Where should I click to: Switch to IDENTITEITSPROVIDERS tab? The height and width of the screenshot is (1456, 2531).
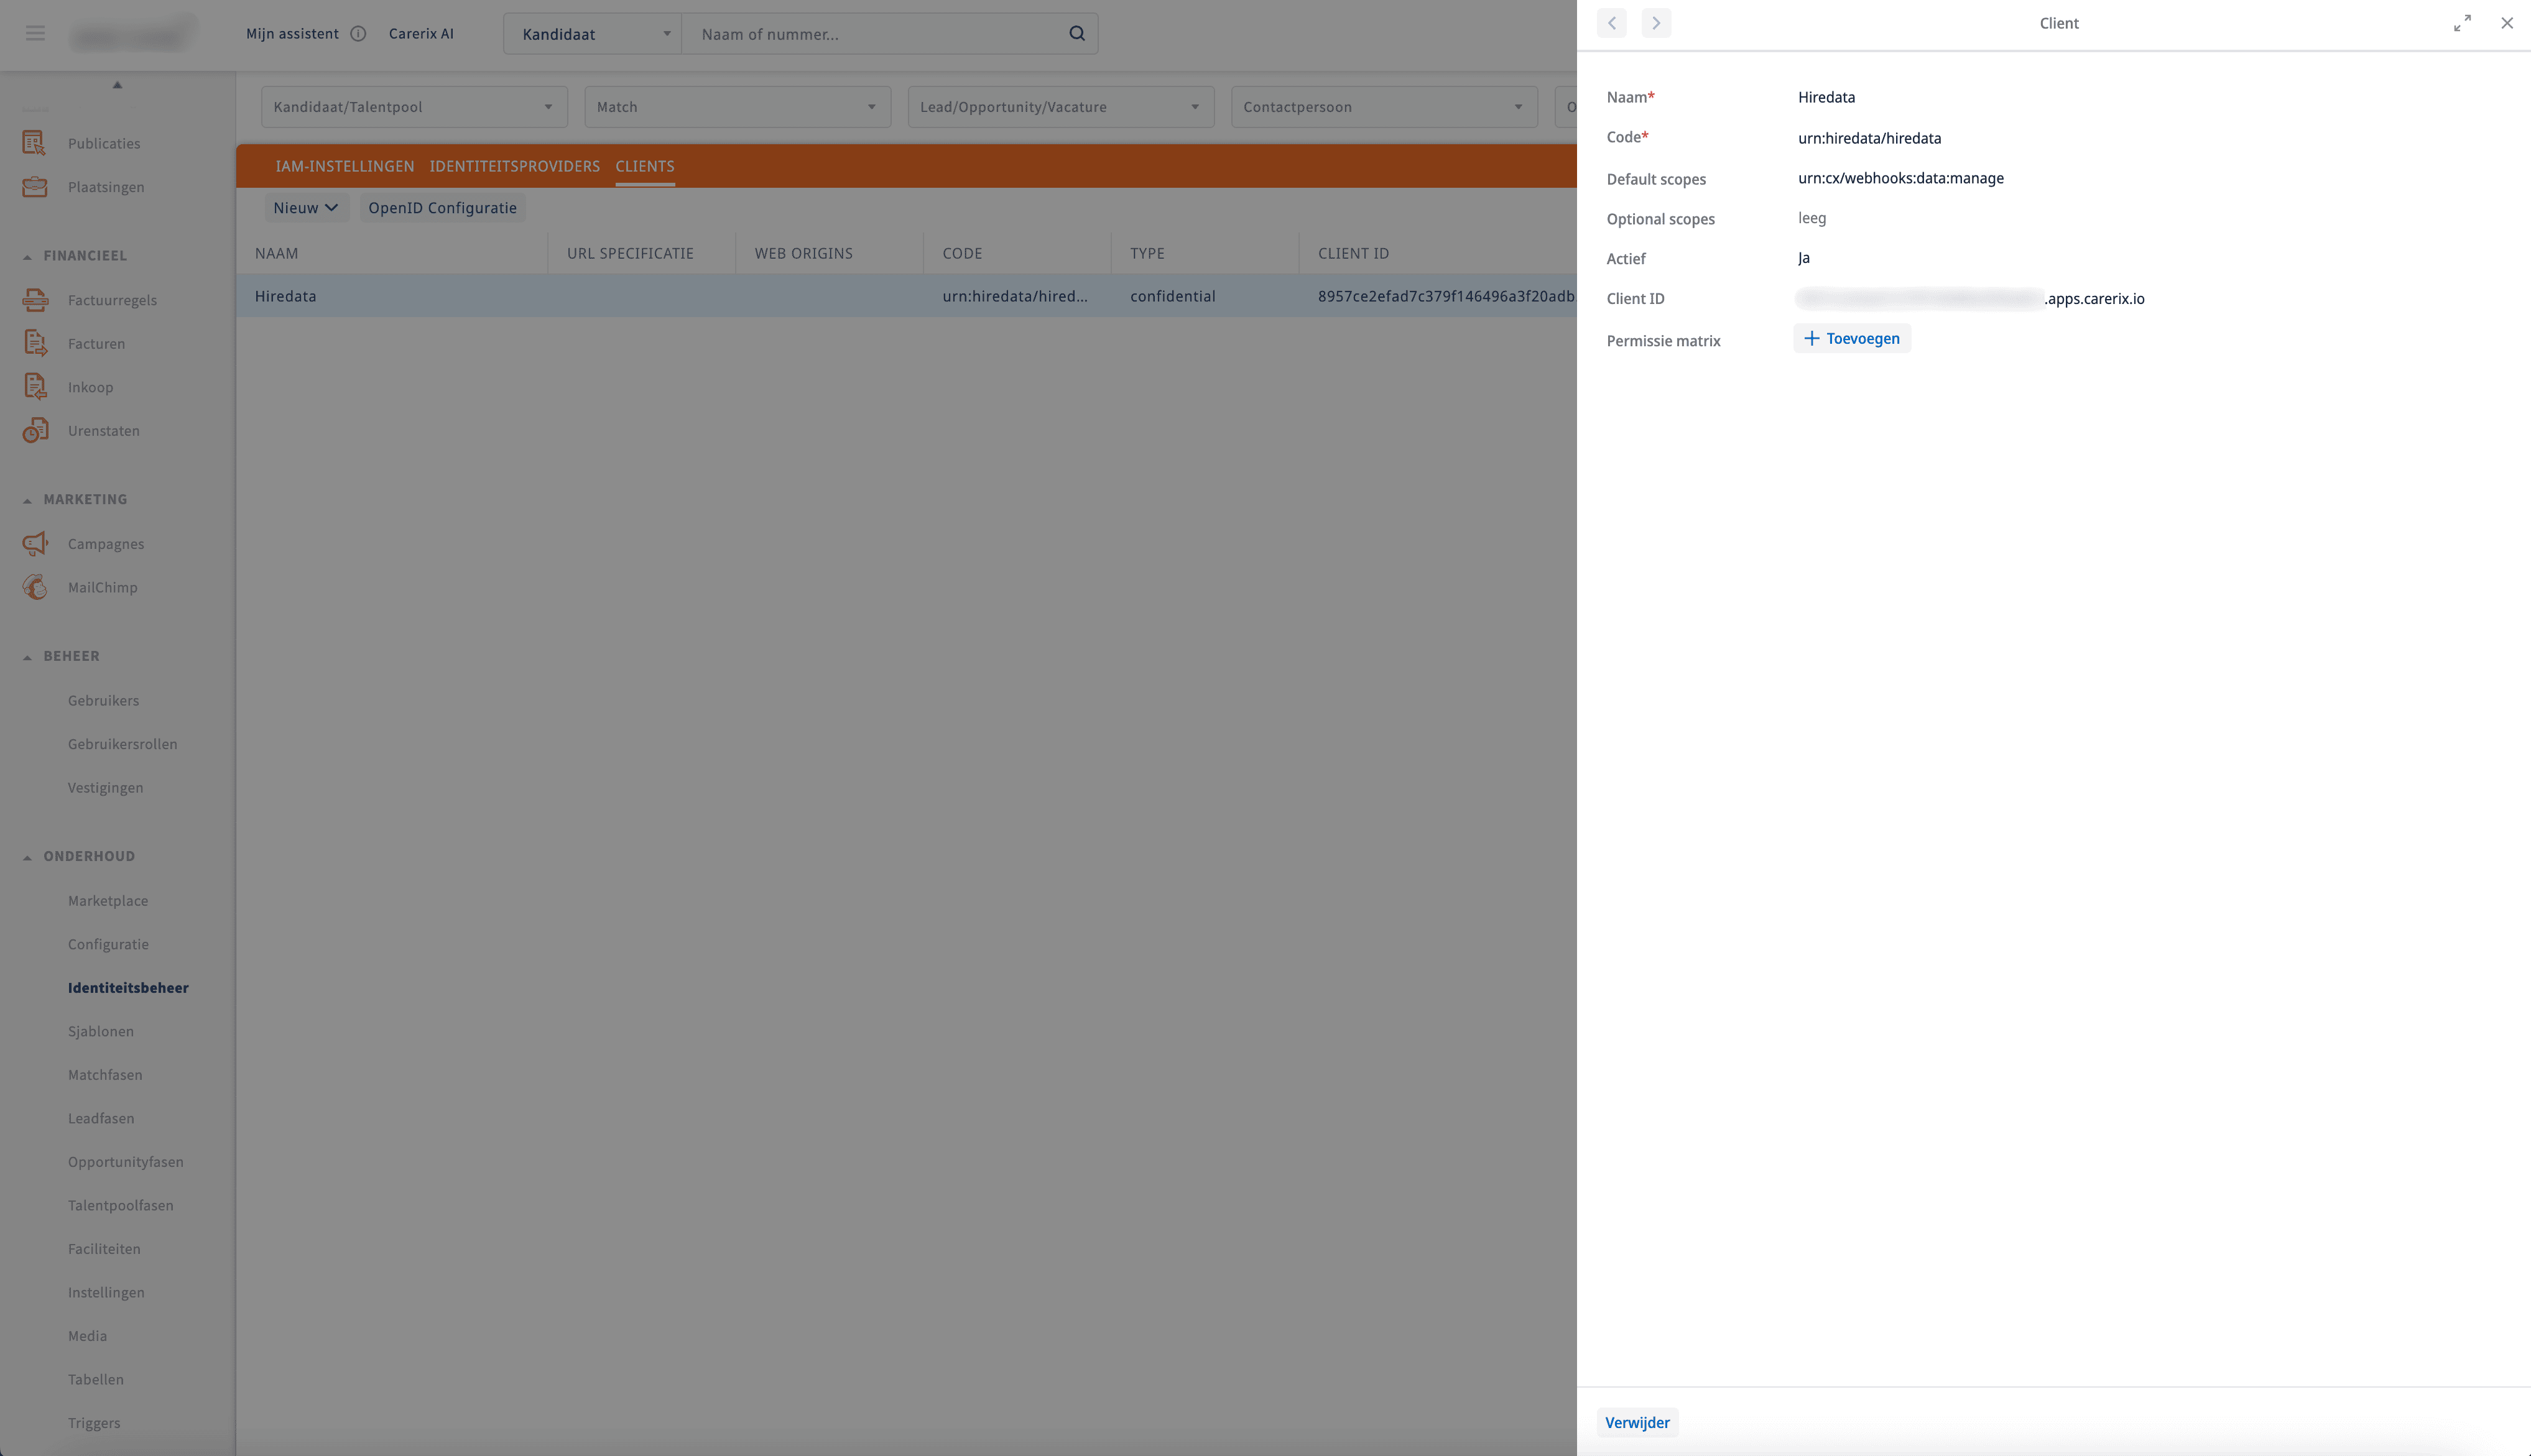point(515,166)
